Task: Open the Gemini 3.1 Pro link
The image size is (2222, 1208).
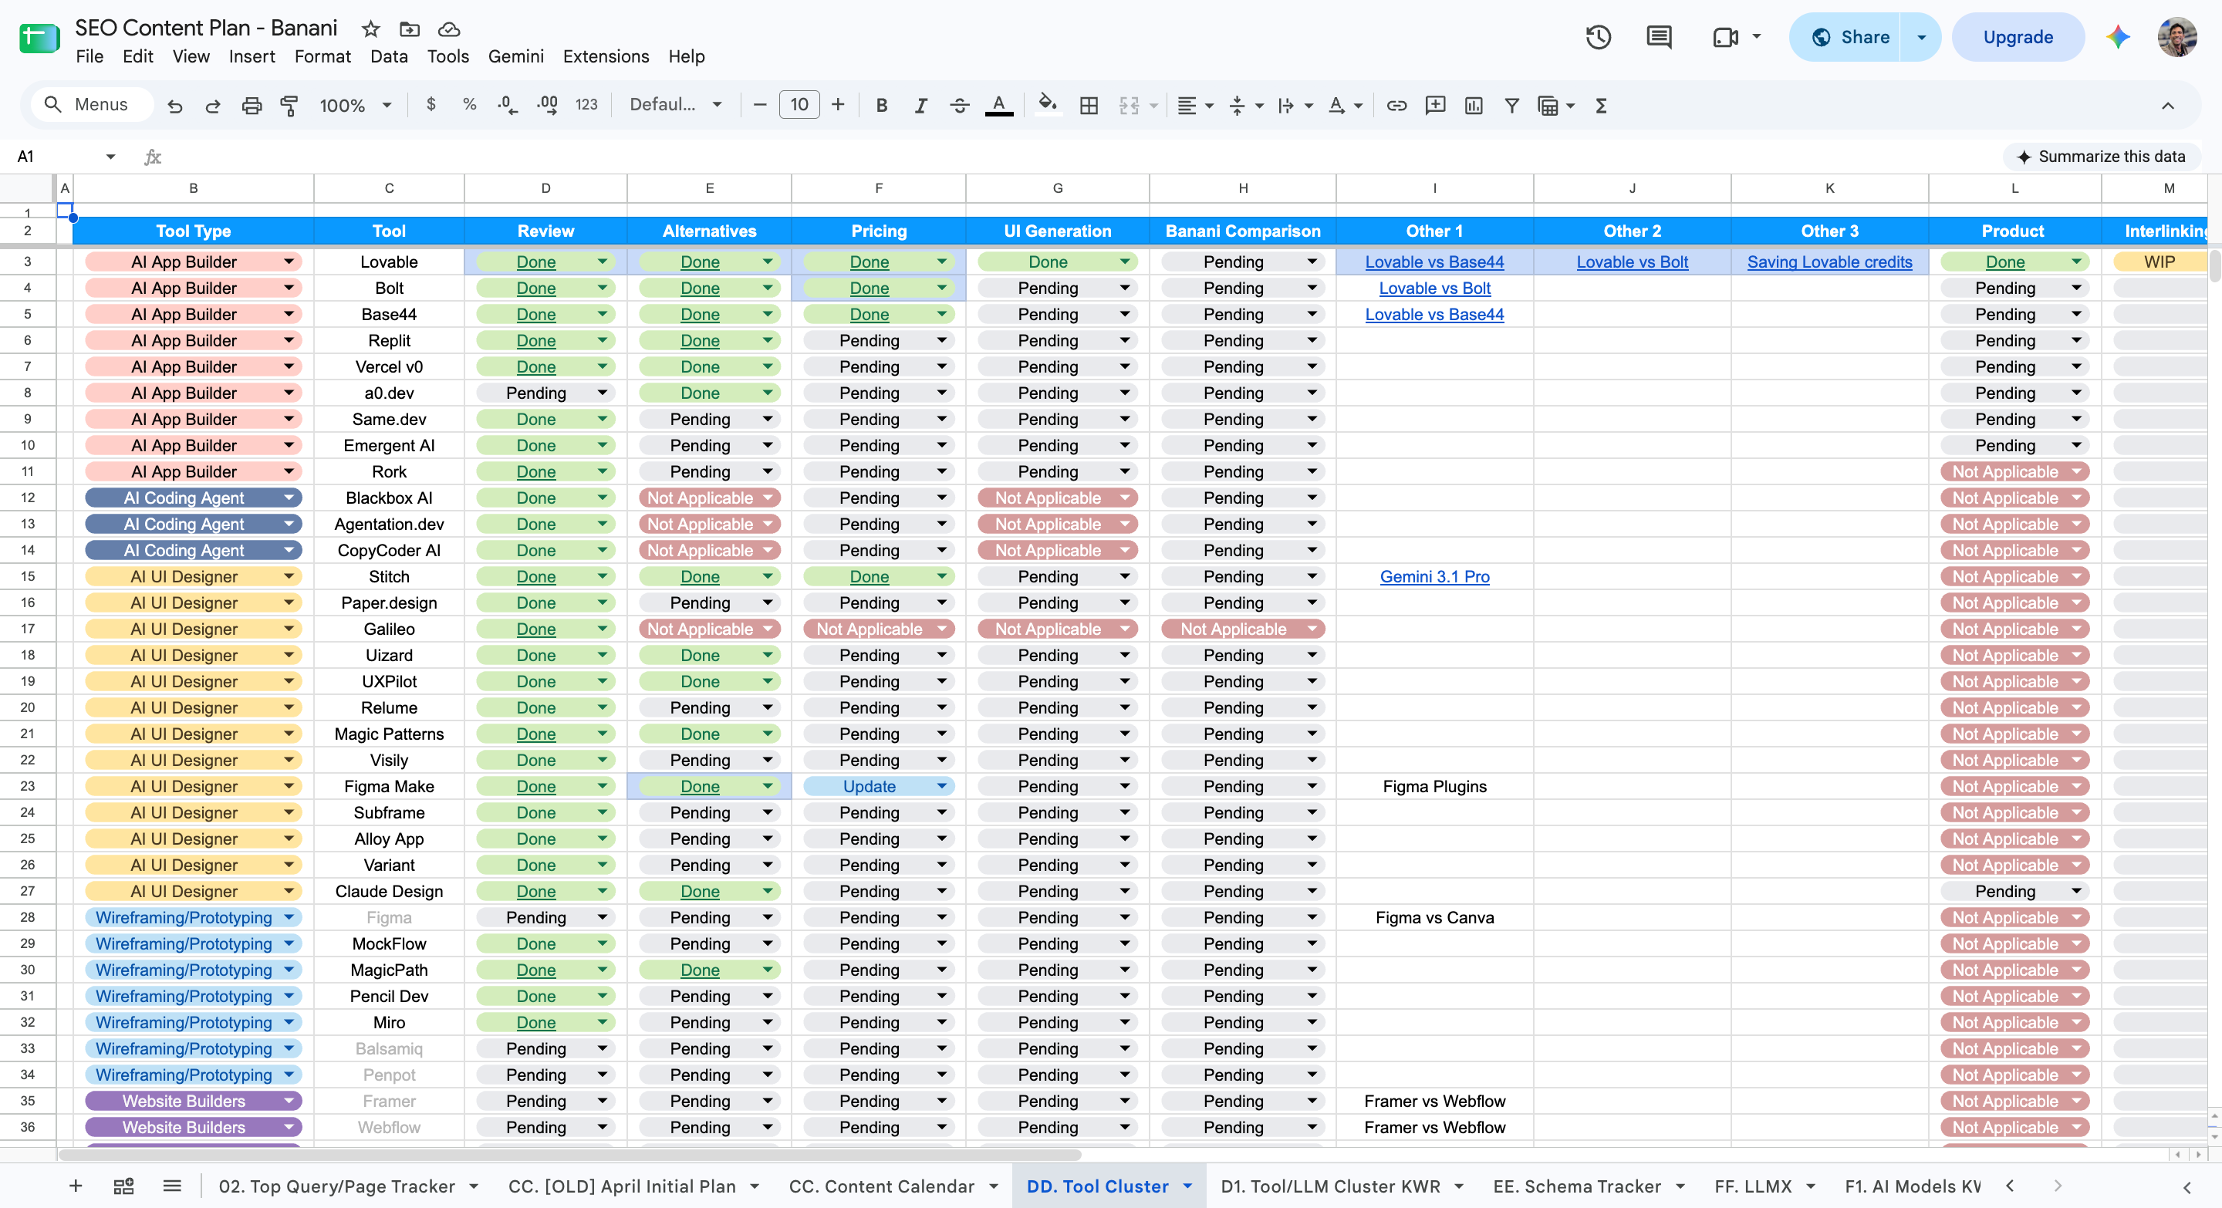Action: [x=1434, y=576]
